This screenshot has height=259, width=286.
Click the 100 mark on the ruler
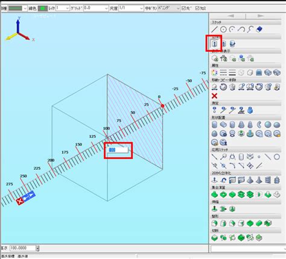pos(106,128)
